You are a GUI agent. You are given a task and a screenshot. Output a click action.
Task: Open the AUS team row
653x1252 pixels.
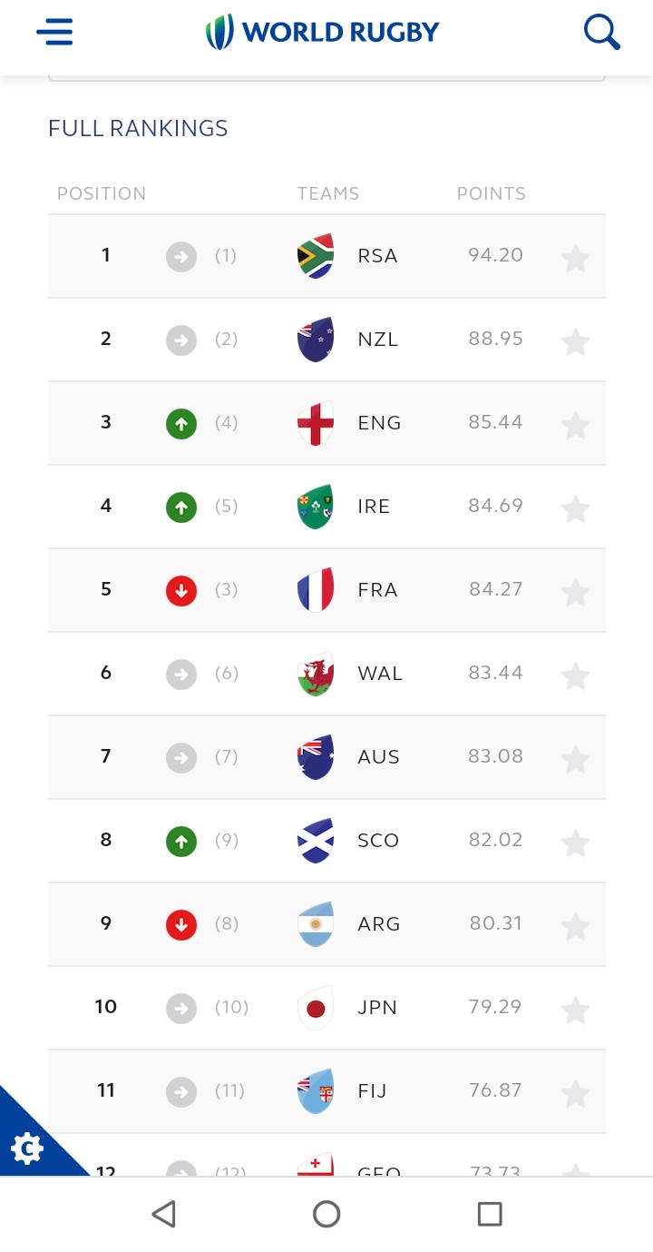[326, 757]
